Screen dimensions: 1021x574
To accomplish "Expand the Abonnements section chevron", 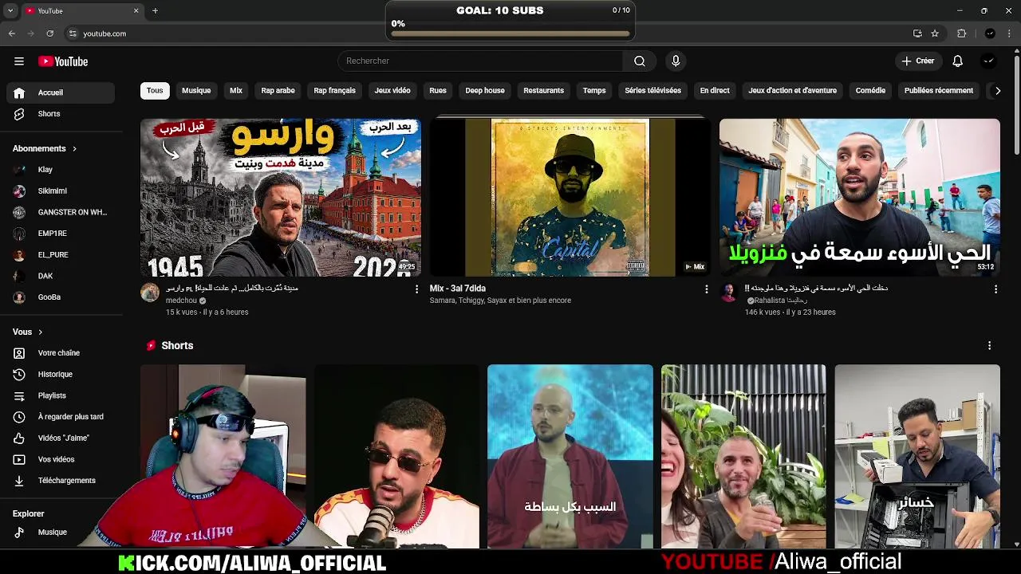I will coord(74,149).
